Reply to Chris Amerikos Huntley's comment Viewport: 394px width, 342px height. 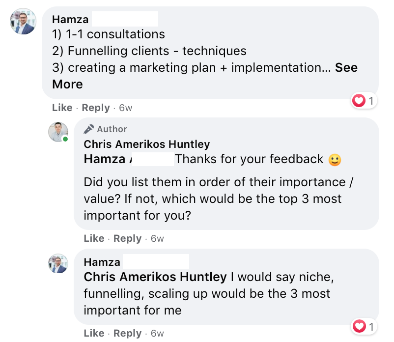127,238
